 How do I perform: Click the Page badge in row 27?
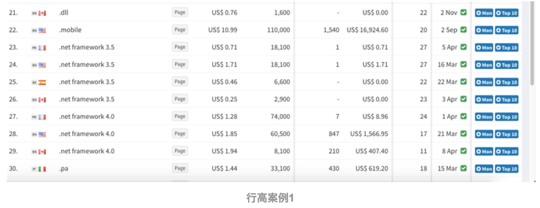pos(180,116)
